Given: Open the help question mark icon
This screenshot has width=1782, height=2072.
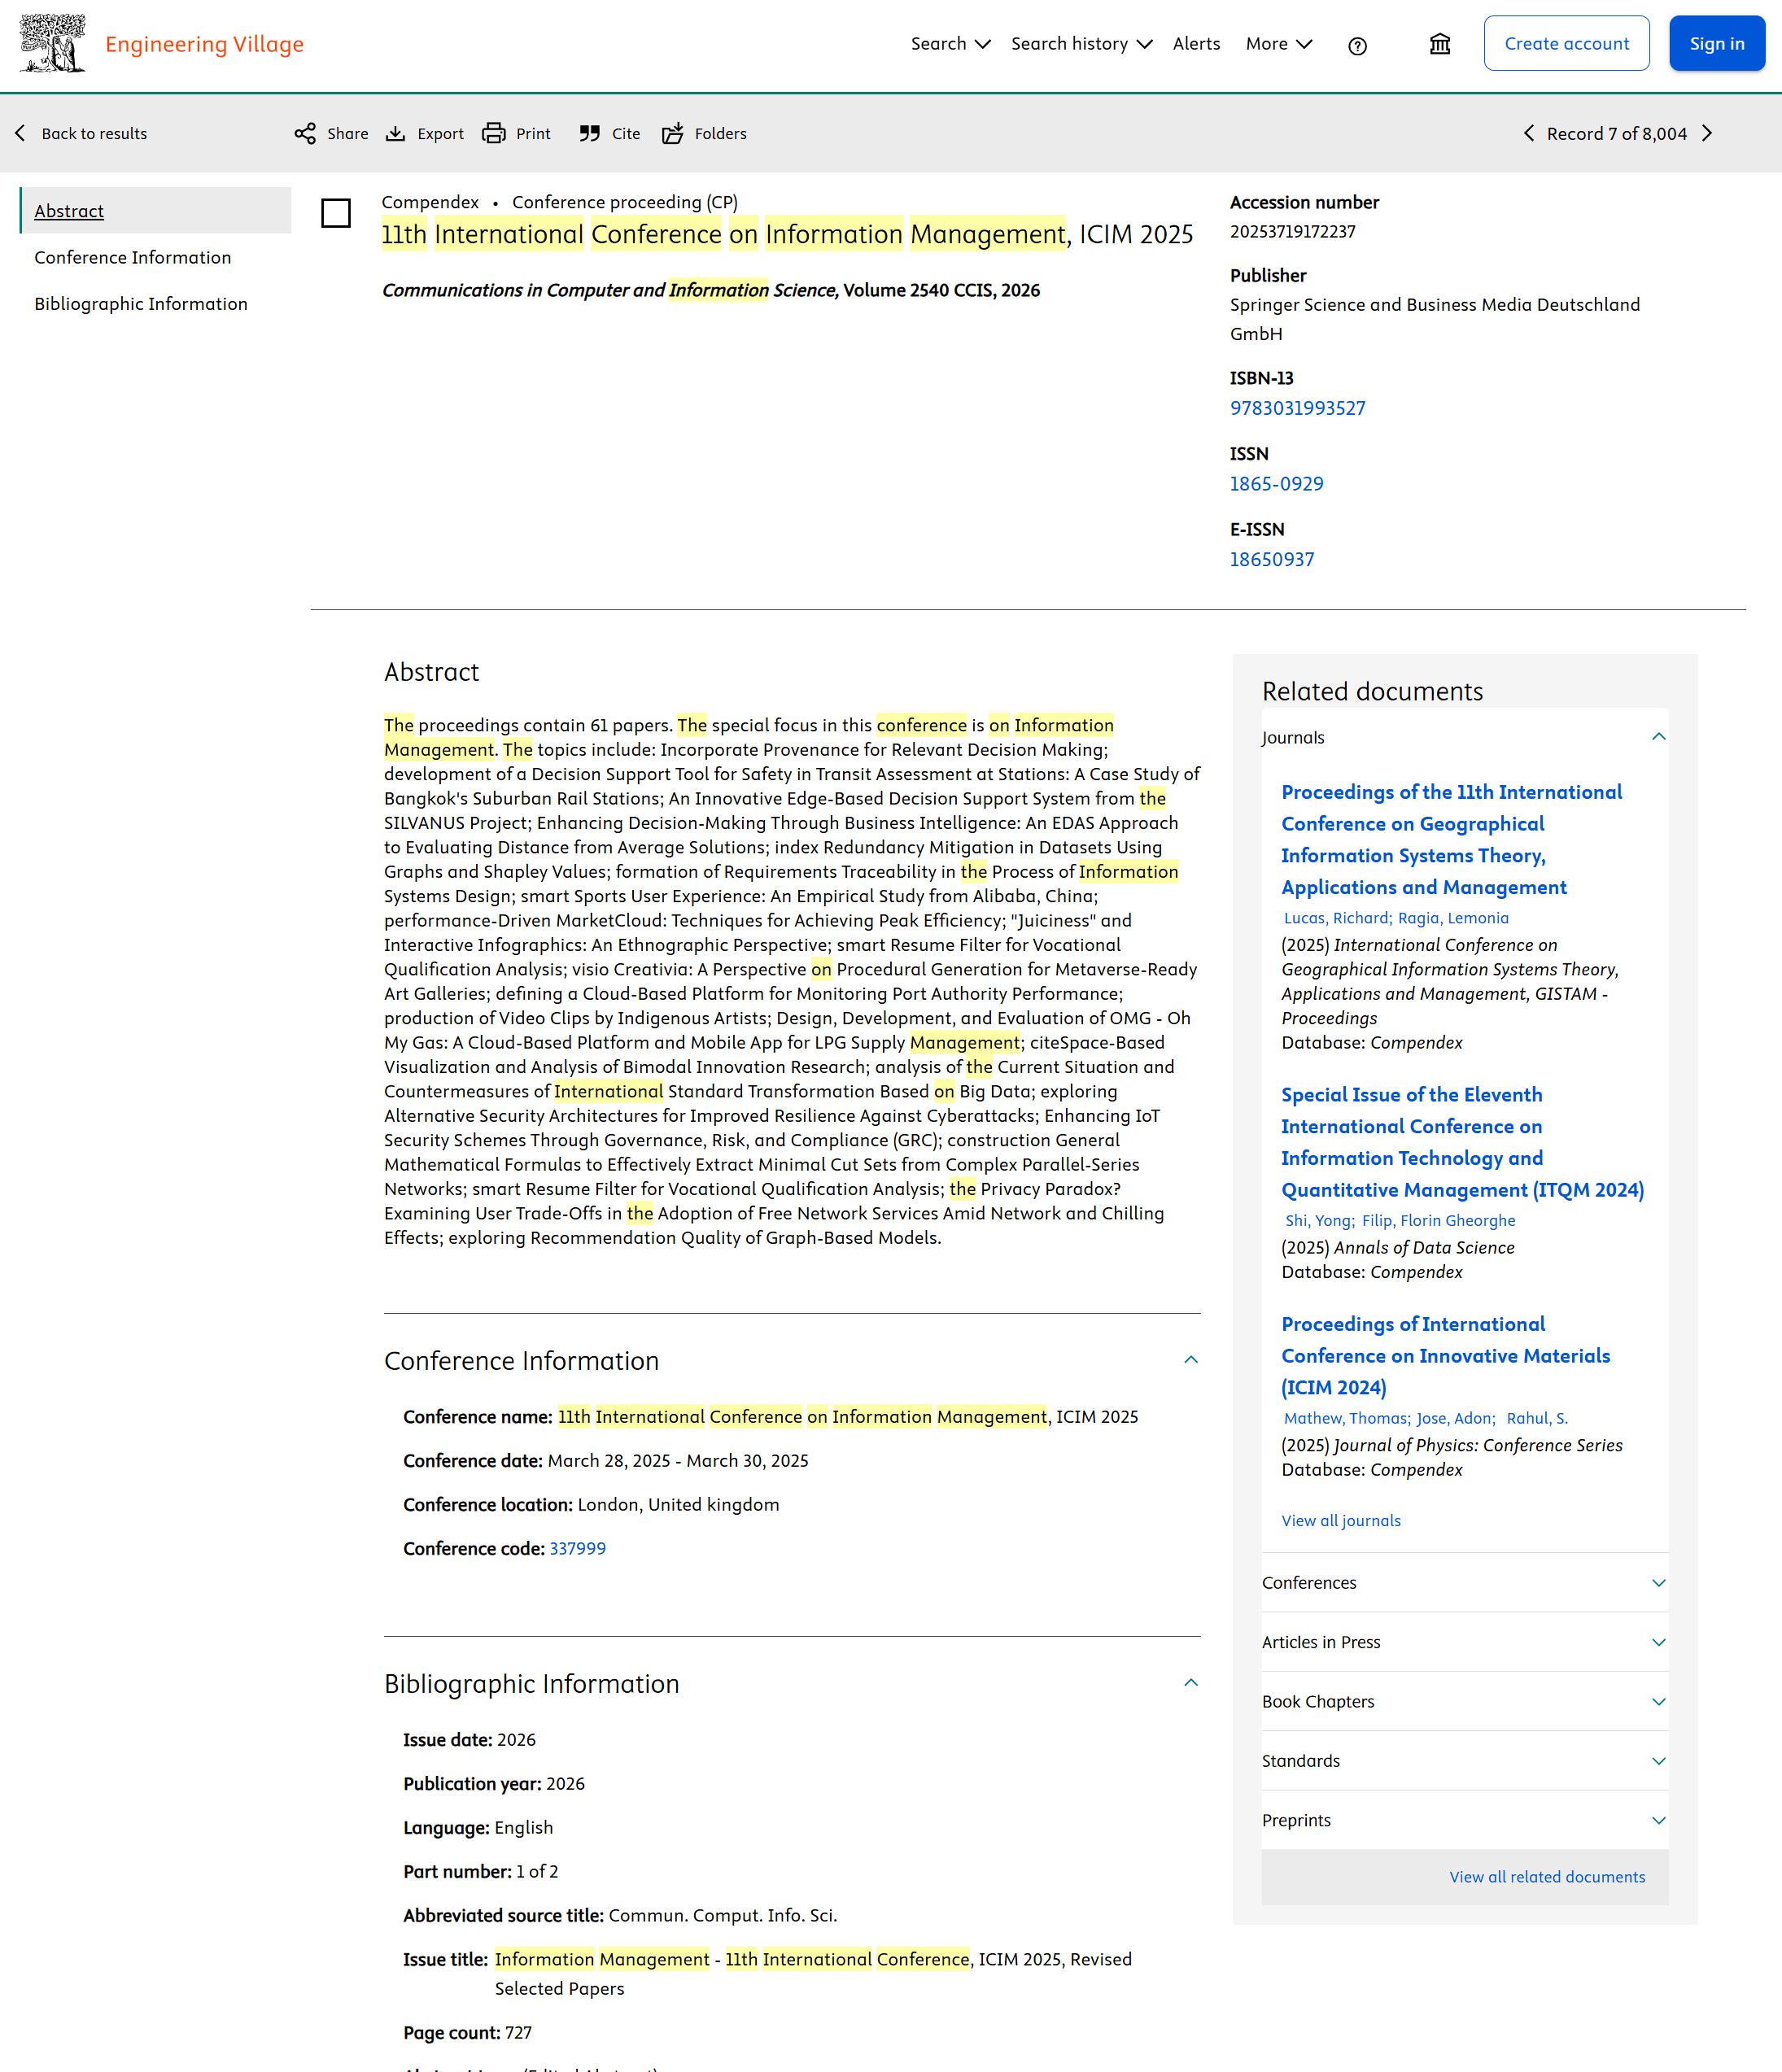Looking at the screenshot, I should (1357, 45).
